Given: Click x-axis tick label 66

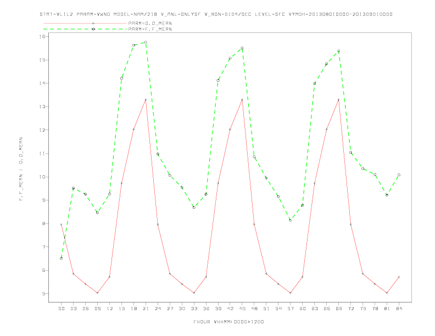Looking at the screenshot, I should click(x=327, y=309).
